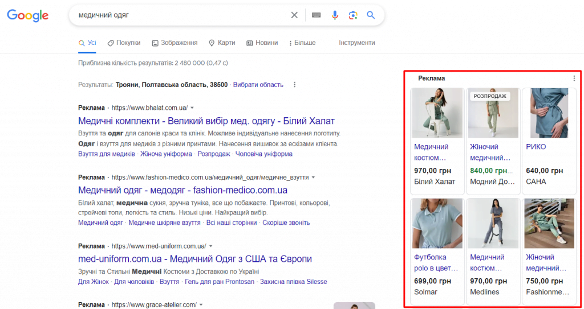The height and width of the screenshot is (309, 584).
Task: Open Медичний костюм title from Білий Халат
Action: coord(431,153)
